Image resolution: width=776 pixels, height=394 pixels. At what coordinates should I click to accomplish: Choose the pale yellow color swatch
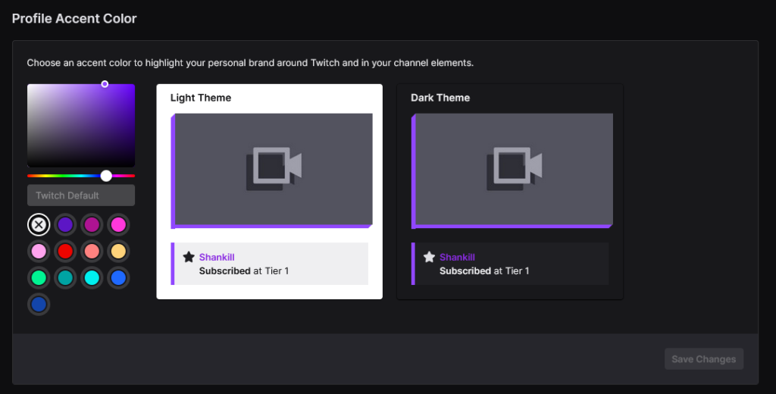pyautogui.click(x=118, y=251)
